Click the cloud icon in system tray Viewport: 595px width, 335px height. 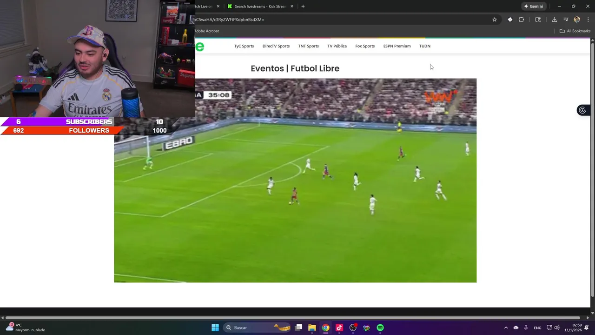516,328
